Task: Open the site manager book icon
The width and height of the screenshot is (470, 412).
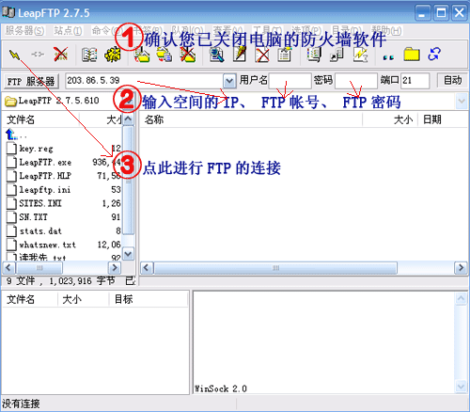Action: [89, 55]
